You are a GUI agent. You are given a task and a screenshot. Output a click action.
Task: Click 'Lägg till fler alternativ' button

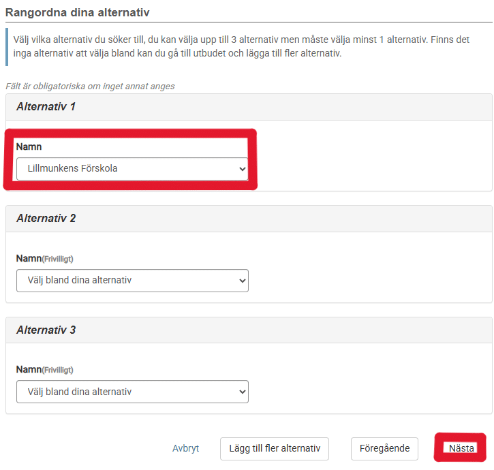pos(275,449)
